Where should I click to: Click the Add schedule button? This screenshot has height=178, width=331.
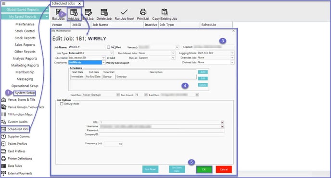pos(203,72)
